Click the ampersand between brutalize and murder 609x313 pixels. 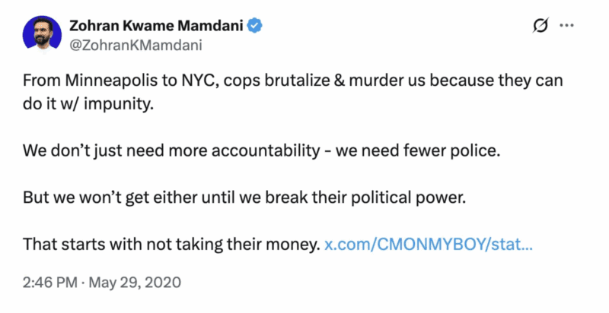point(339,81)
